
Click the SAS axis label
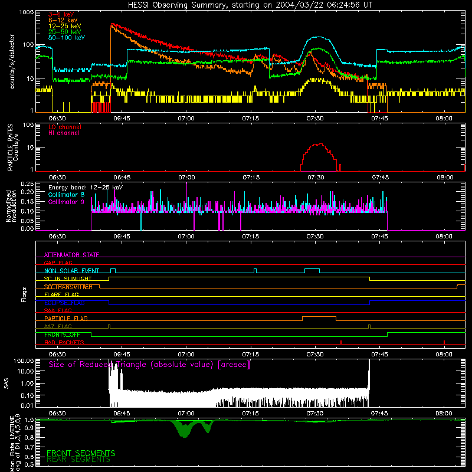coord(6,383)
